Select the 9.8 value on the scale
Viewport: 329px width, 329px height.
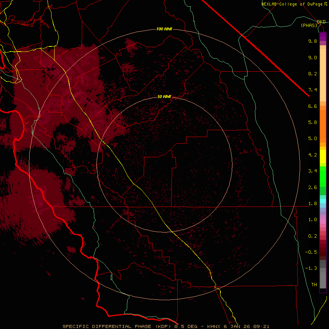tap(313, 41)
